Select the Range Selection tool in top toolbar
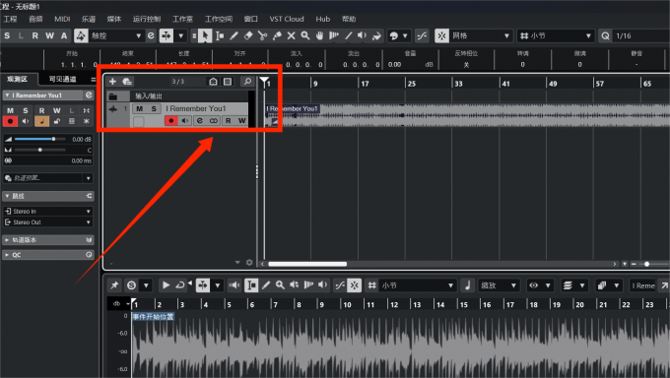670x378 pixels. [220, 35]
